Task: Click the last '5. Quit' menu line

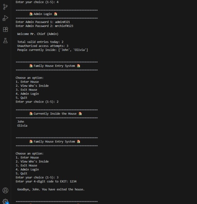Action: [x=21, y=173]
